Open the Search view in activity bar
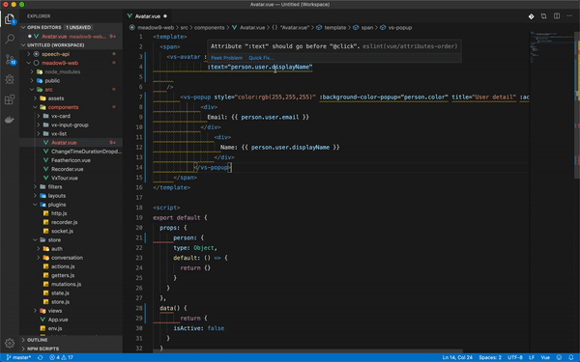This screenshot has height=362, width=580. coord(10,39)
